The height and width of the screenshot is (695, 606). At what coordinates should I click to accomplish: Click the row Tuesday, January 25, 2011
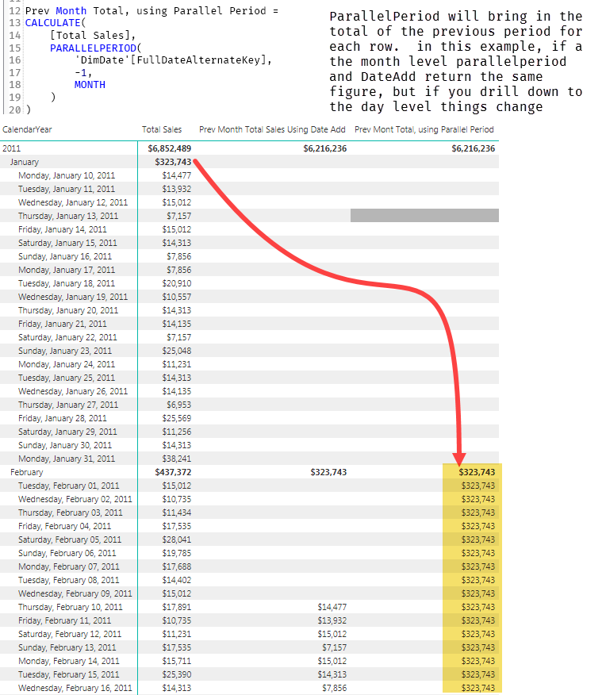(x=249, y=378)
